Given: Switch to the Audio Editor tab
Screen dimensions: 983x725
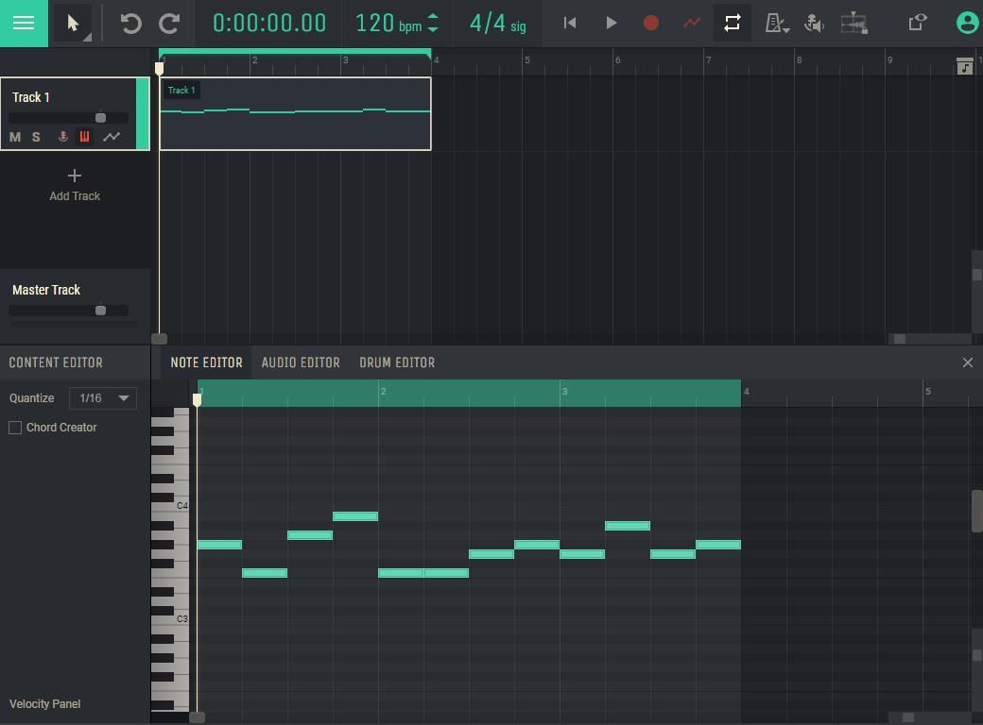Looking at the screenshot, I should 301,362.
